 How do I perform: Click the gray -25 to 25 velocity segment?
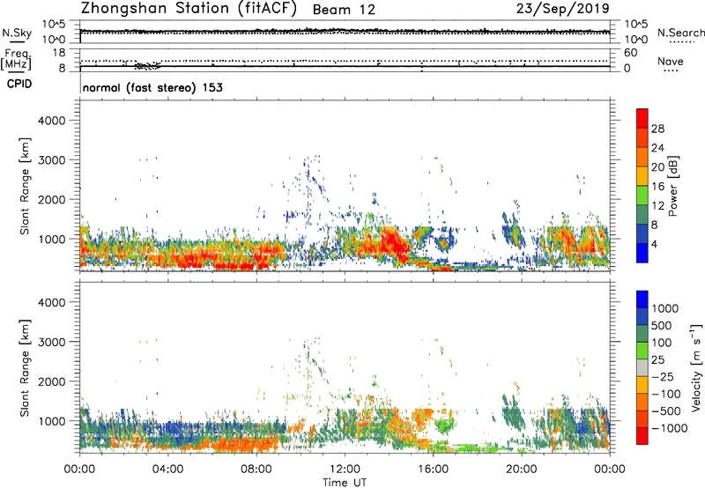point(642,367)
